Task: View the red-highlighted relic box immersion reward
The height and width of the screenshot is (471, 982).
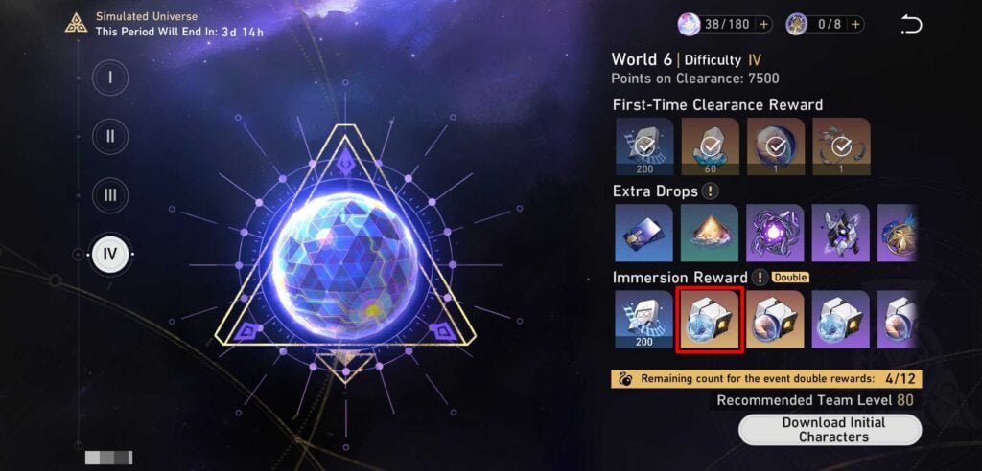Action: tap(710, 319)
